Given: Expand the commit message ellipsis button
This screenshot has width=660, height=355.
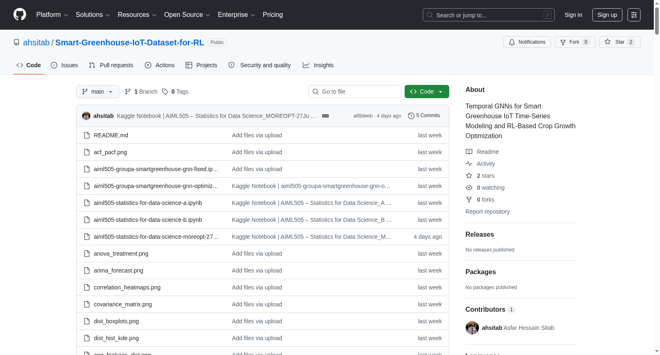Looking at the screenshot, I should click(325, 116).
